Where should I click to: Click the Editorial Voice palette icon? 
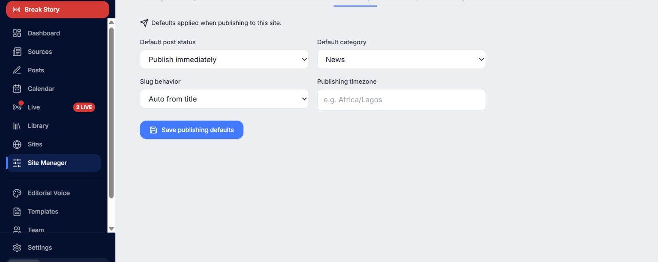tap(17, 193)
